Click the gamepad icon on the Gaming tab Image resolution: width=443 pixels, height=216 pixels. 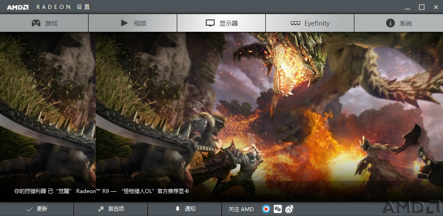click(36, 23)
